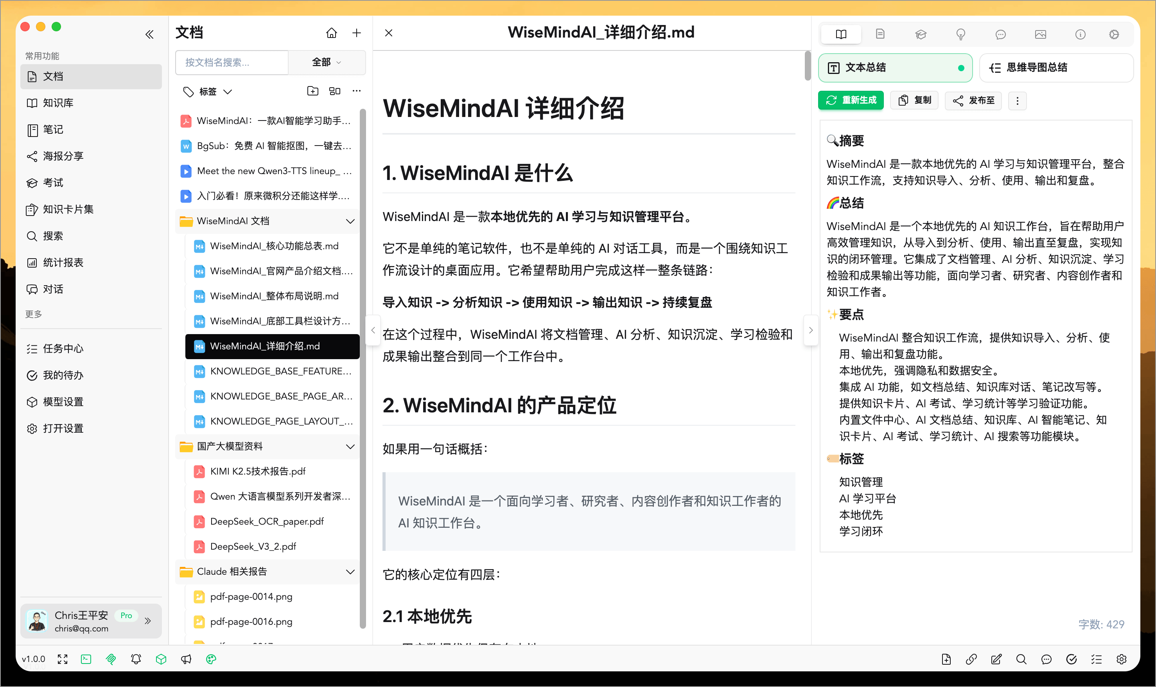The image size is (1156, 687).
Task: Click the 发布至 publish button
Action: click(x=973, y=100)
